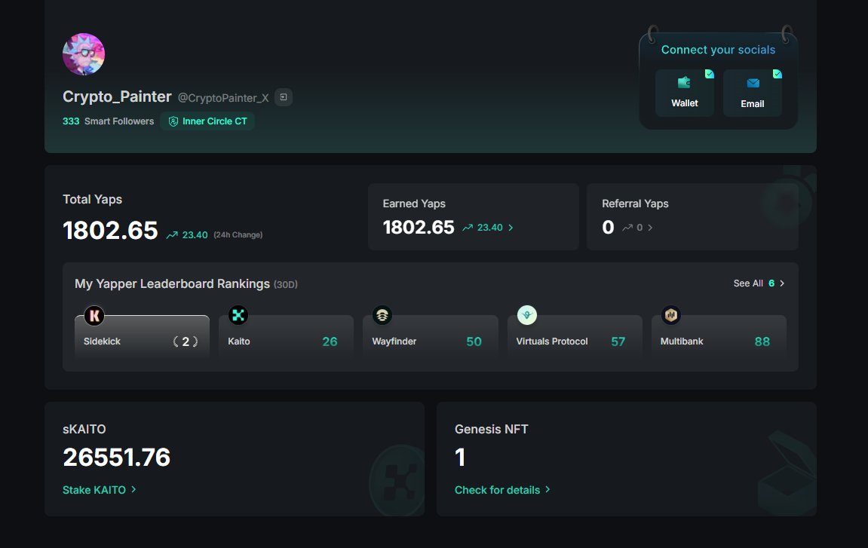
Task: Click the Email connected checkmark badge
Action: click(x=778, y=74)
